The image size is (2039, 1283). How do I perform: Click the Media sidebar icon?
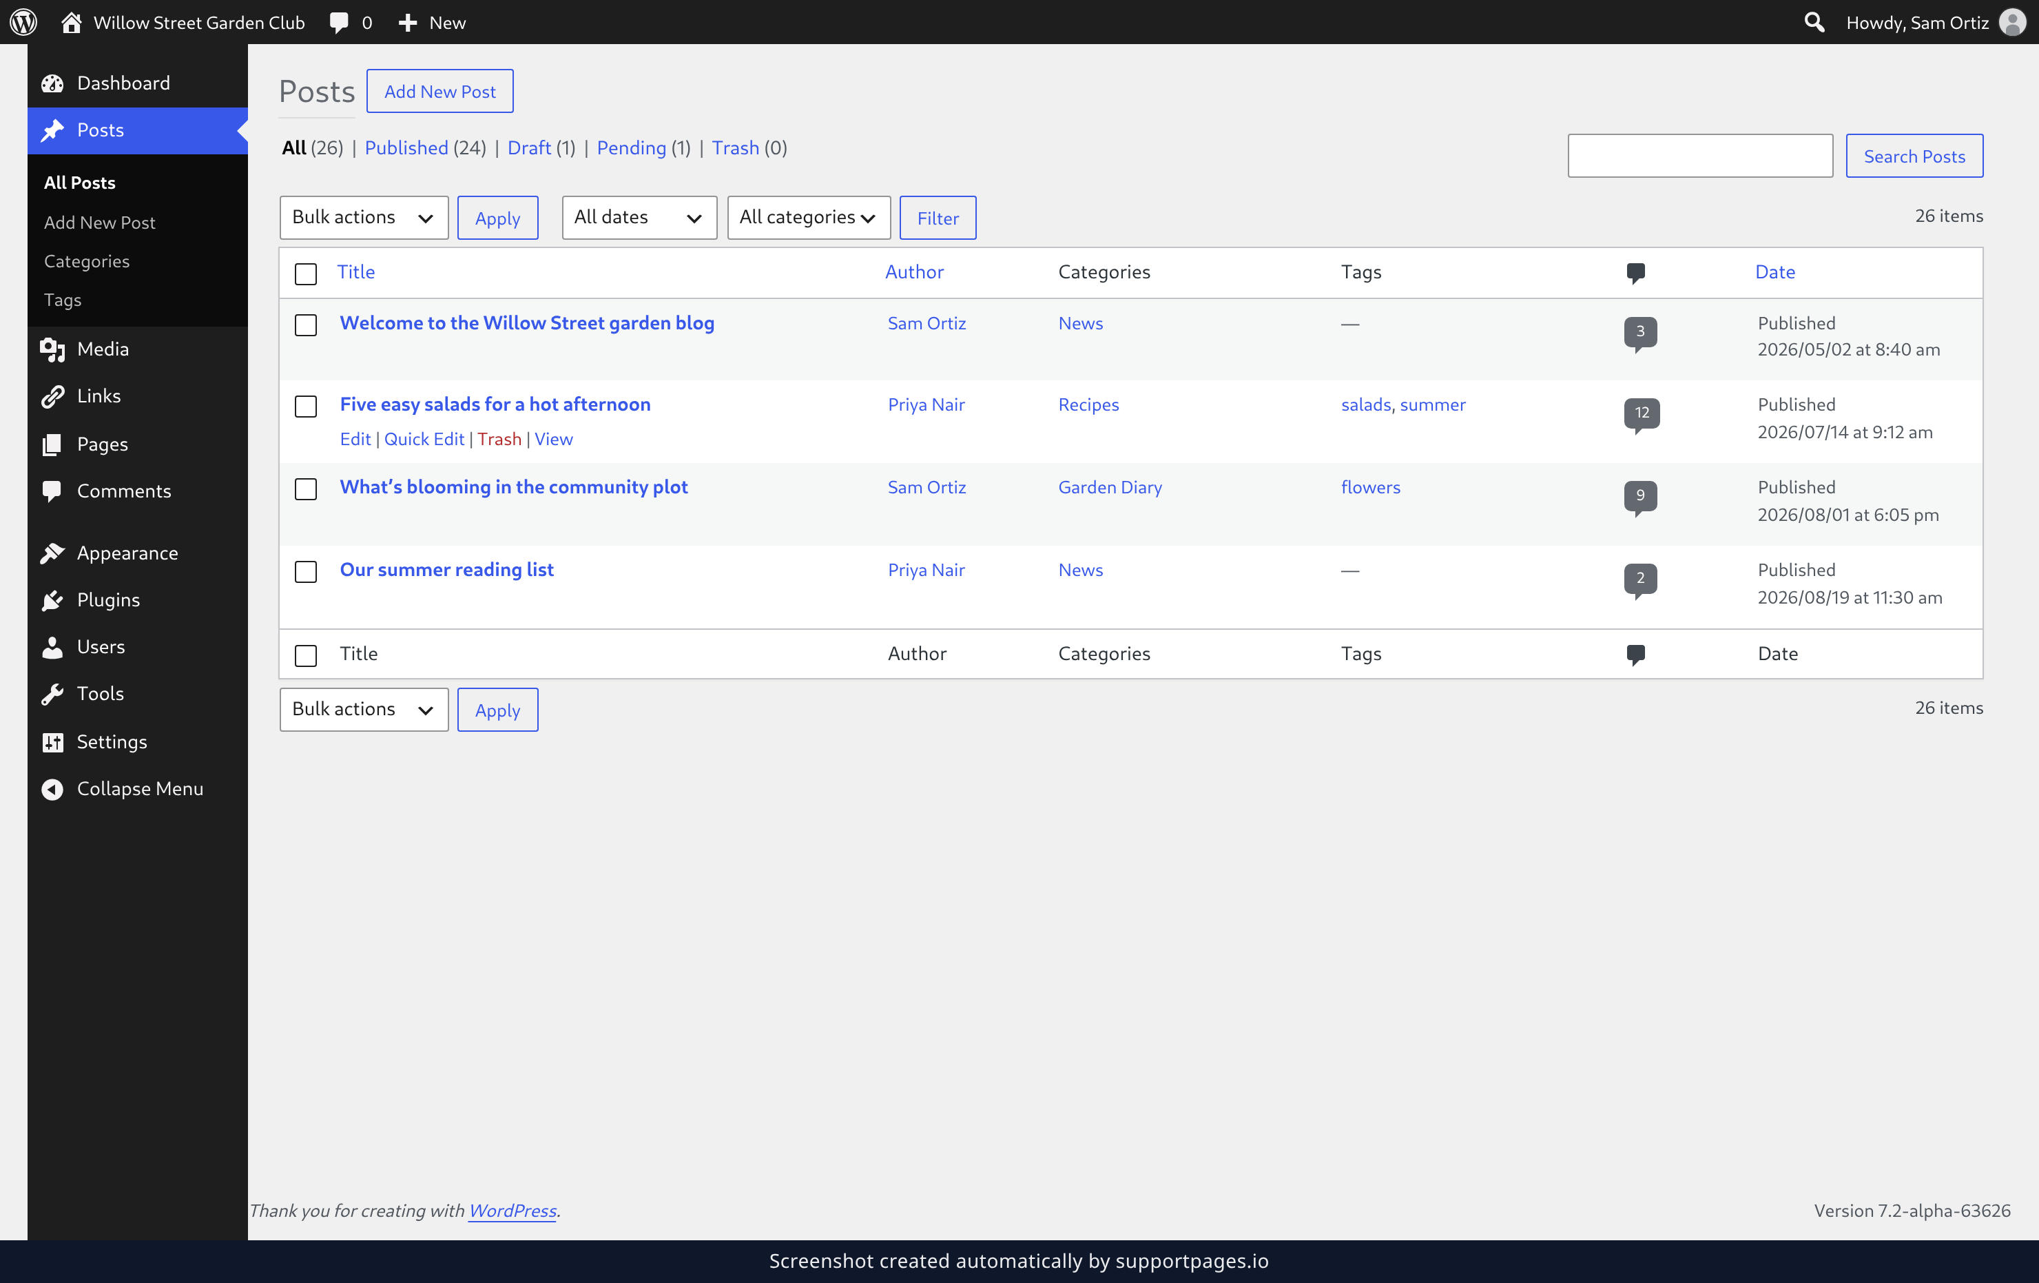[52, 349]
